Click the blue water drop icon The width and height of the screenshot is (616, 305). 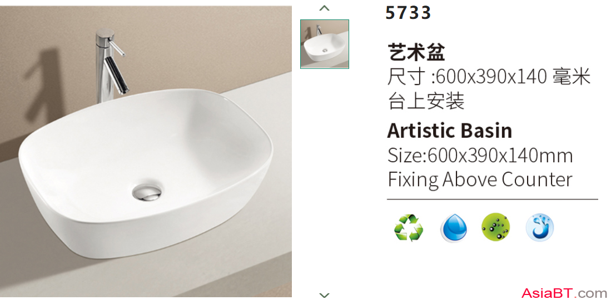[453, 228]
